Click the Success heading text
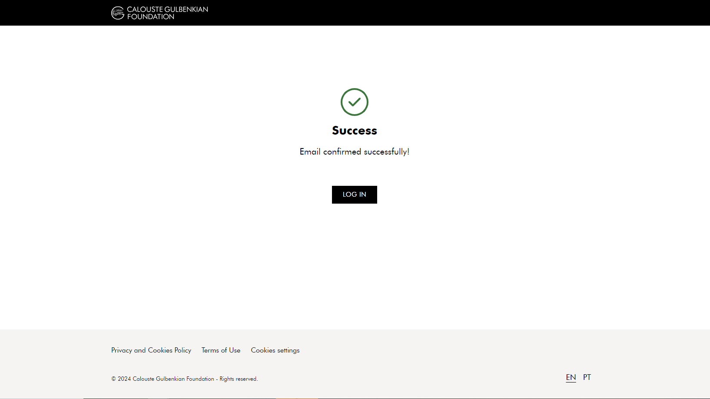 (x=355, y=130)
